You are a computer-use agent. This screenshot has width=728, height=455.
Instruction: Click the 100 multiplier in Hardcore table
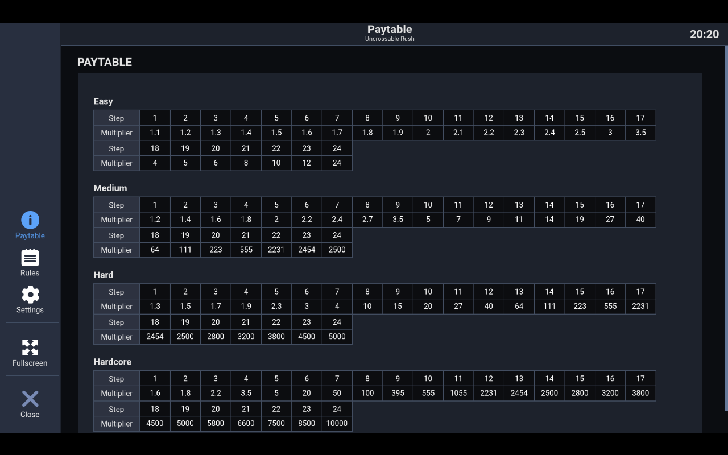pyautogui.click(x=367, y=394)
